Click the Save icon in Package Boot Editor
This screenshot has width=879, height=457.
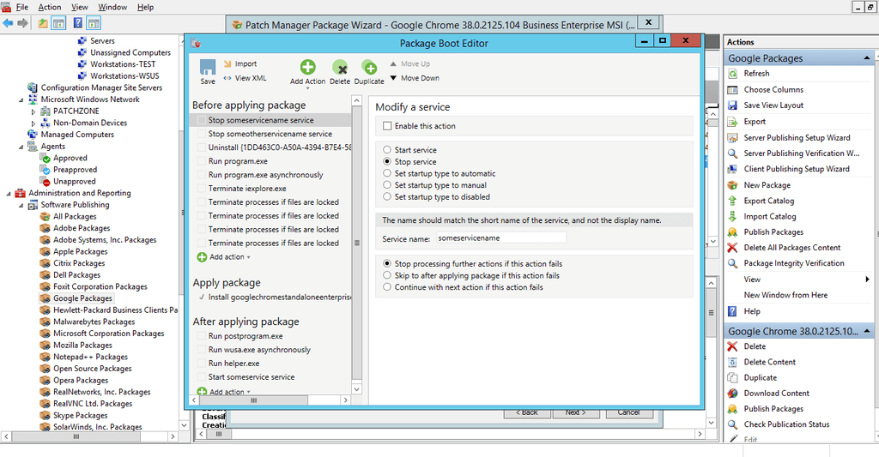point(208,67)
